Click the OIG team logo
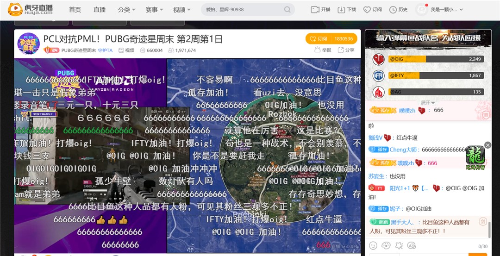This screenshot has height=256, width=500. pyautogui.click(x=379, y=59)
